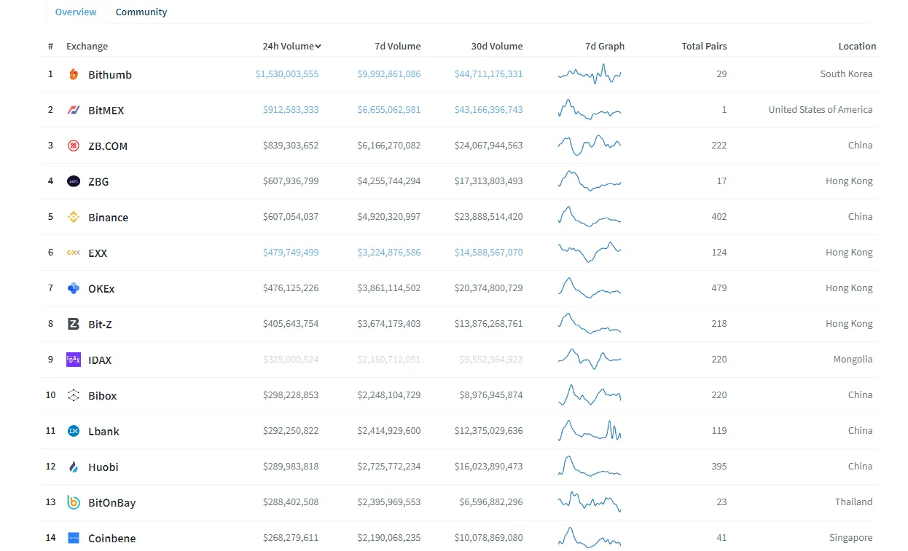Open the IDAX exchange link

100,360
